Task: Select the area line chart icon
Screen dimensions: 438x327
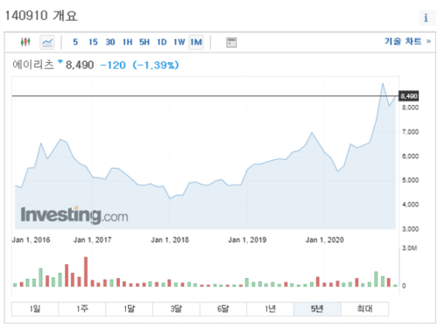Action: pyautogui.click(x=47, y=43)
